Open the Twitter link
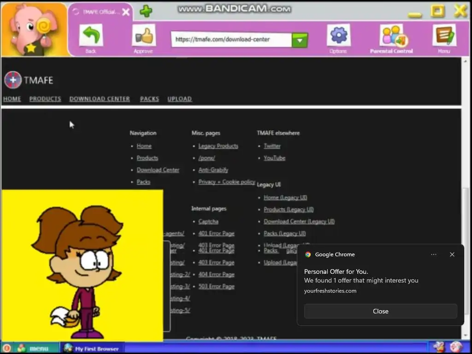This screenshot has width=472, height=354. [272, 146]
